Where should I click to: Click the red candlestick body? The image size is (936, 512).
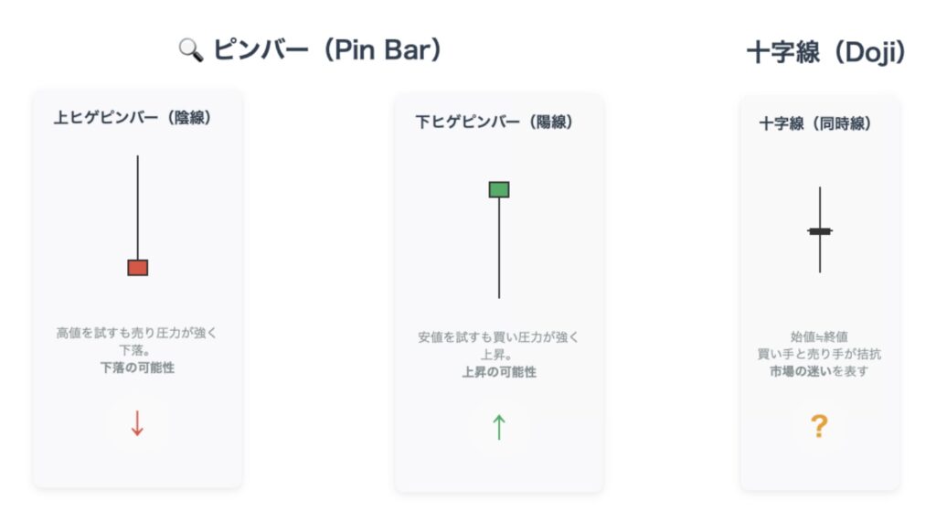coord(138,267)
